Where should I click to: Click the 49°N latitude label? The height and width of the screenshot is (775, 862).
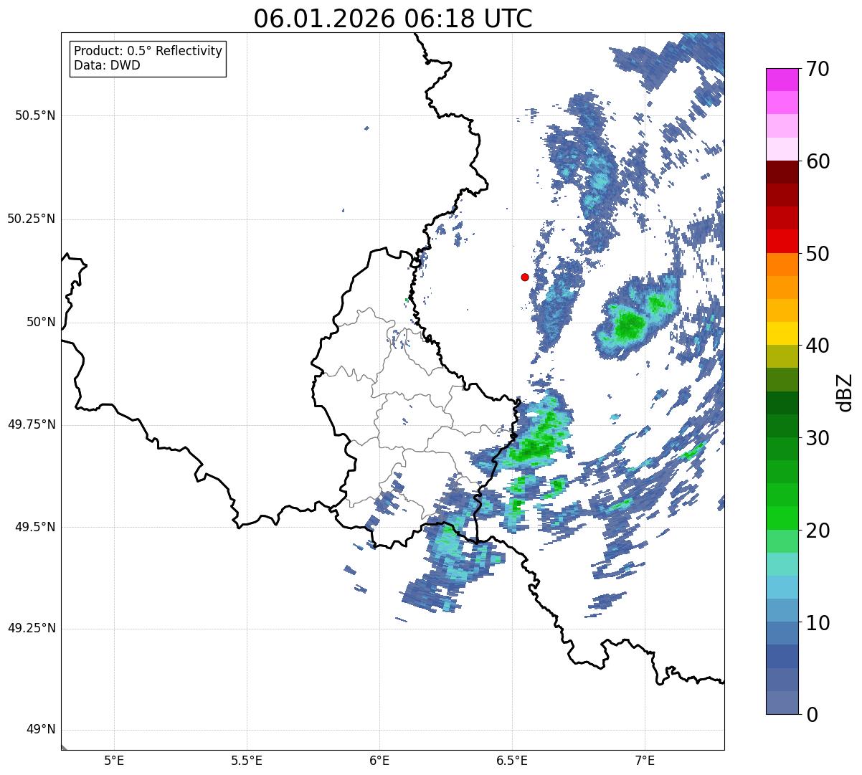click(41, 730)
